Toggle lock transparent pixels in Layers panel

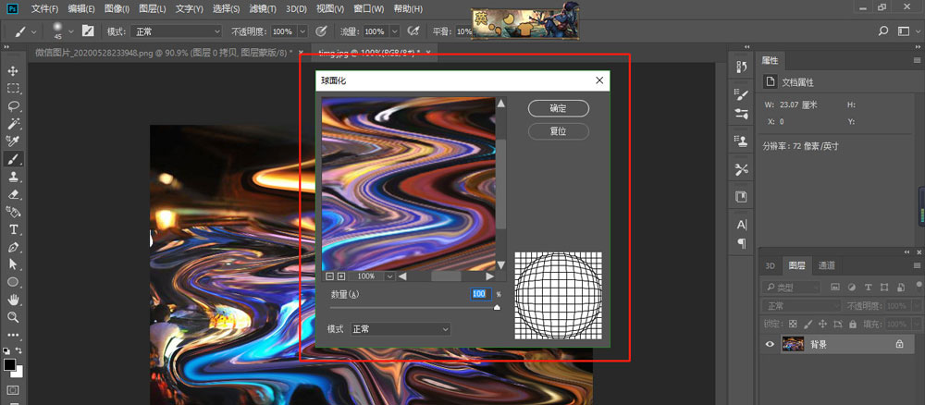(792, 324)
